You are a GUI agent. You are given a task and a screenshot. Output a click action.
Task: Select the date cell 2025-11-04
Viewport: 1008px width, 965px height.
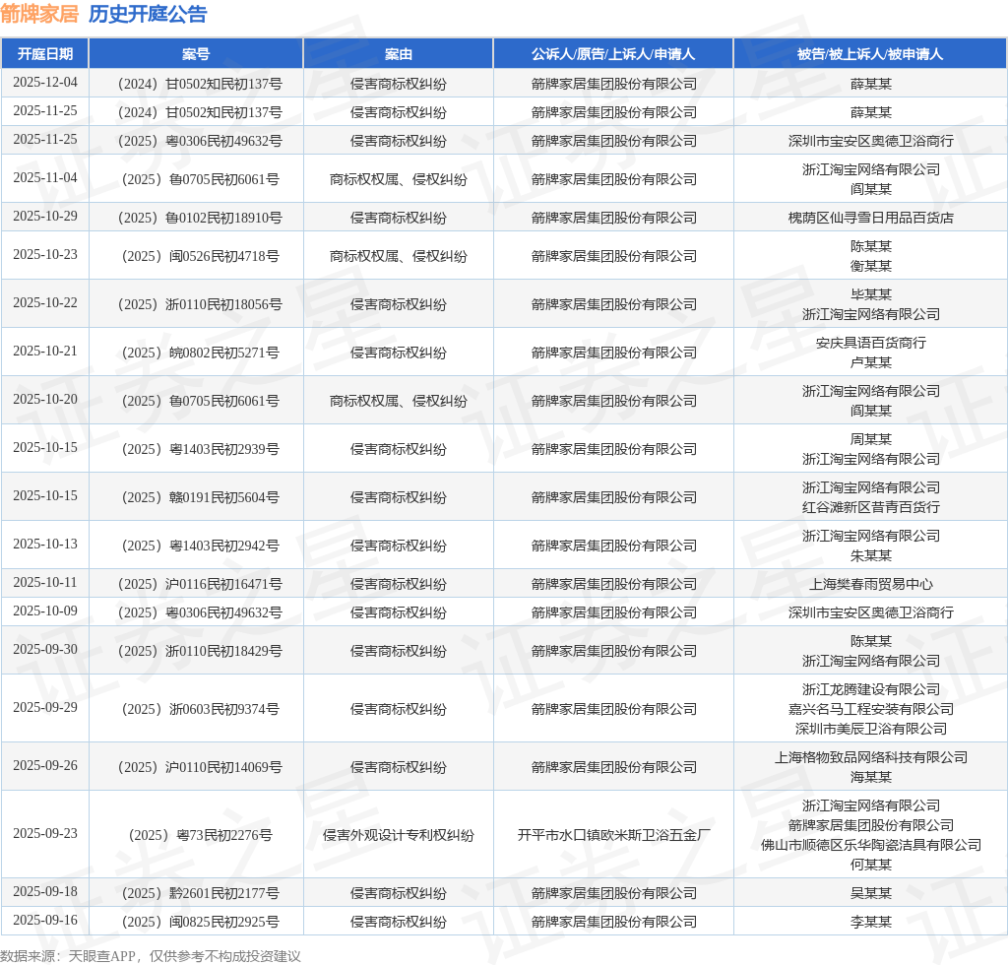[x=45, y=178]
